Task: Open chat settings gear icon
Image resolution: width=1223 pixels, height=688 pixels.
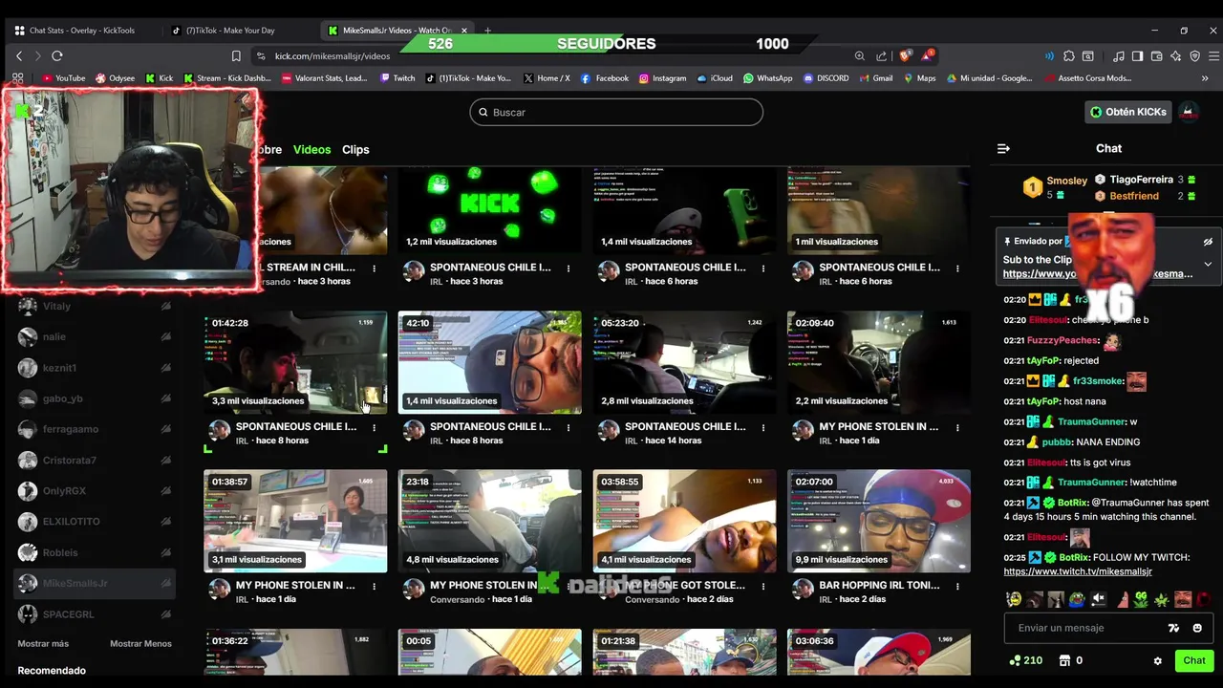Action: (x=1157, y=660)
